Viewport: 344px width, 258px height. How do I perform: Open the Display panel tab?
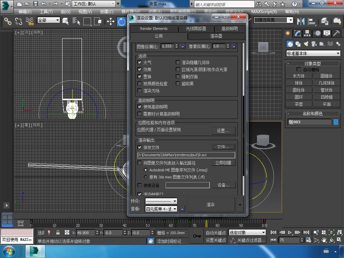point(327,33)
